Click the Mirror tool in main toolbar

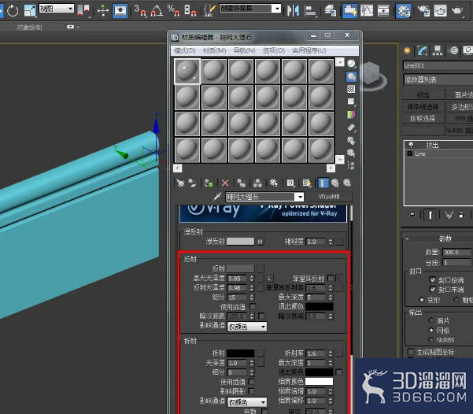pos(294,10)
